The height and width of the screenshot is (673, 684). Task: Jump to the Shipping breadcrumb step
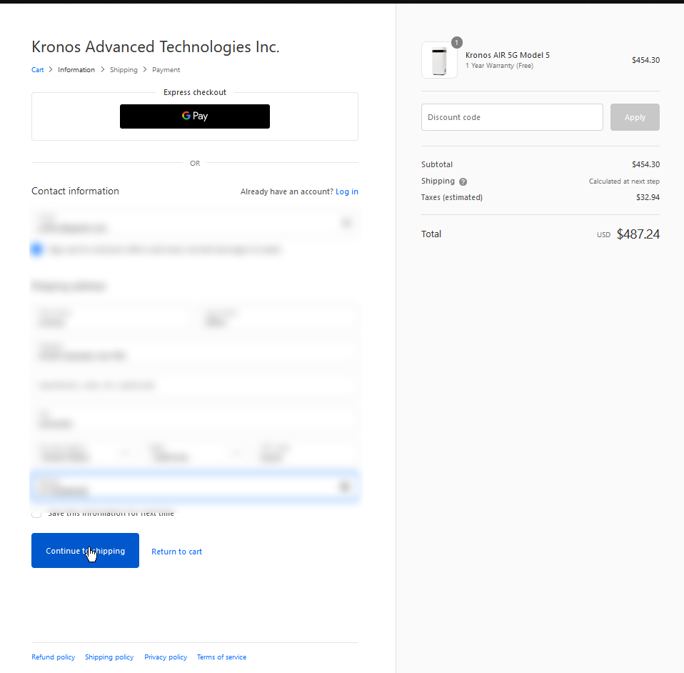[124, 70]
